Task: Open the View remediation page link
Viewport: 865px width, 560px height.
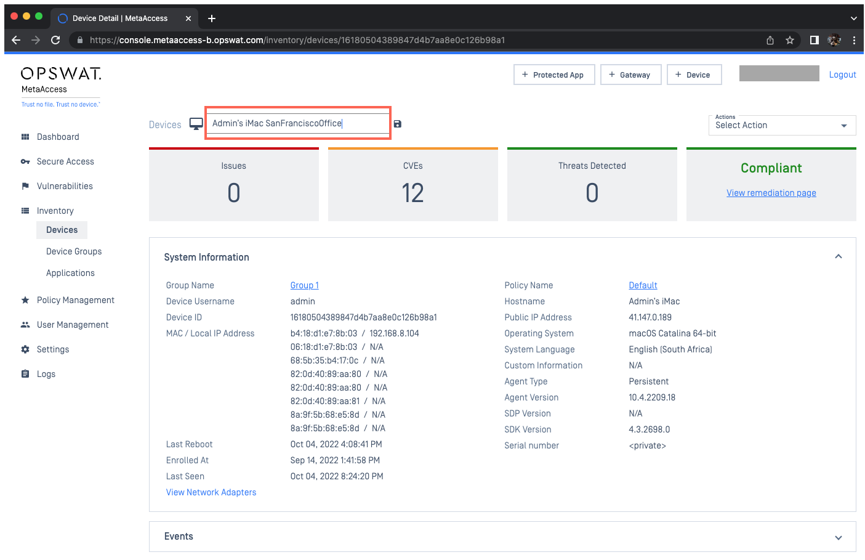Action: coord(771,193)
